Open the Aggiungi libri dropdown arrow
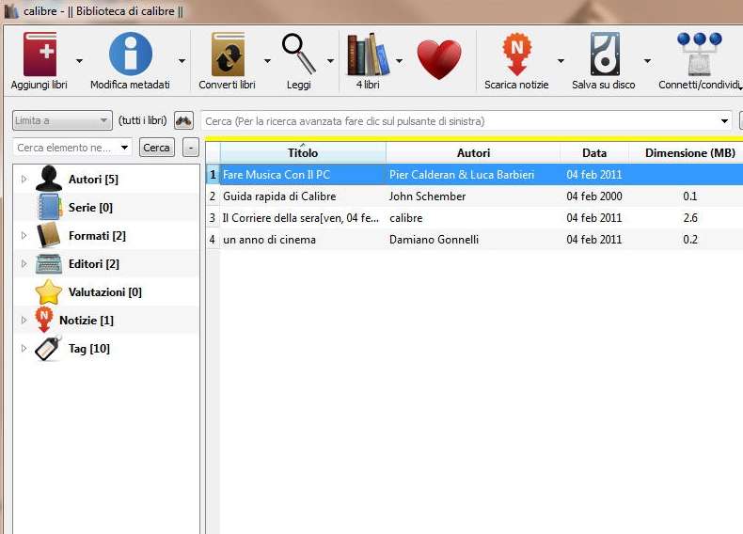 [x=79, y=61]
